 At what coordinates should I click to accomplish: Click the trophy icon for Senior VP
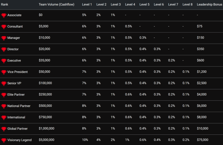coord(4,83)
